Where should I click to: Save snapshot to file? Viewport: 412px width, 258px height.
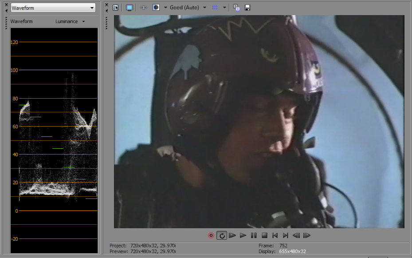pyautogui.click(x=247, y=8)
